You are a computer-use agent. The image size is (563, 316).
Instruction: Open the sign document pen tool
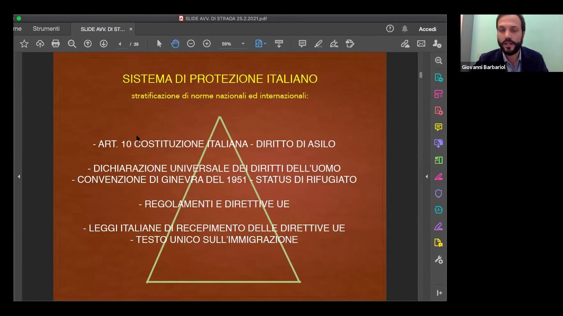(334, 44)
